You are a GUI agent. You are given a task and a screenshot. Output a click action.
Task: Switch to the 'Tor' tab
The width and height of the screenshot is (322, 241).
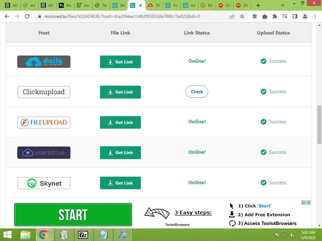101,5
